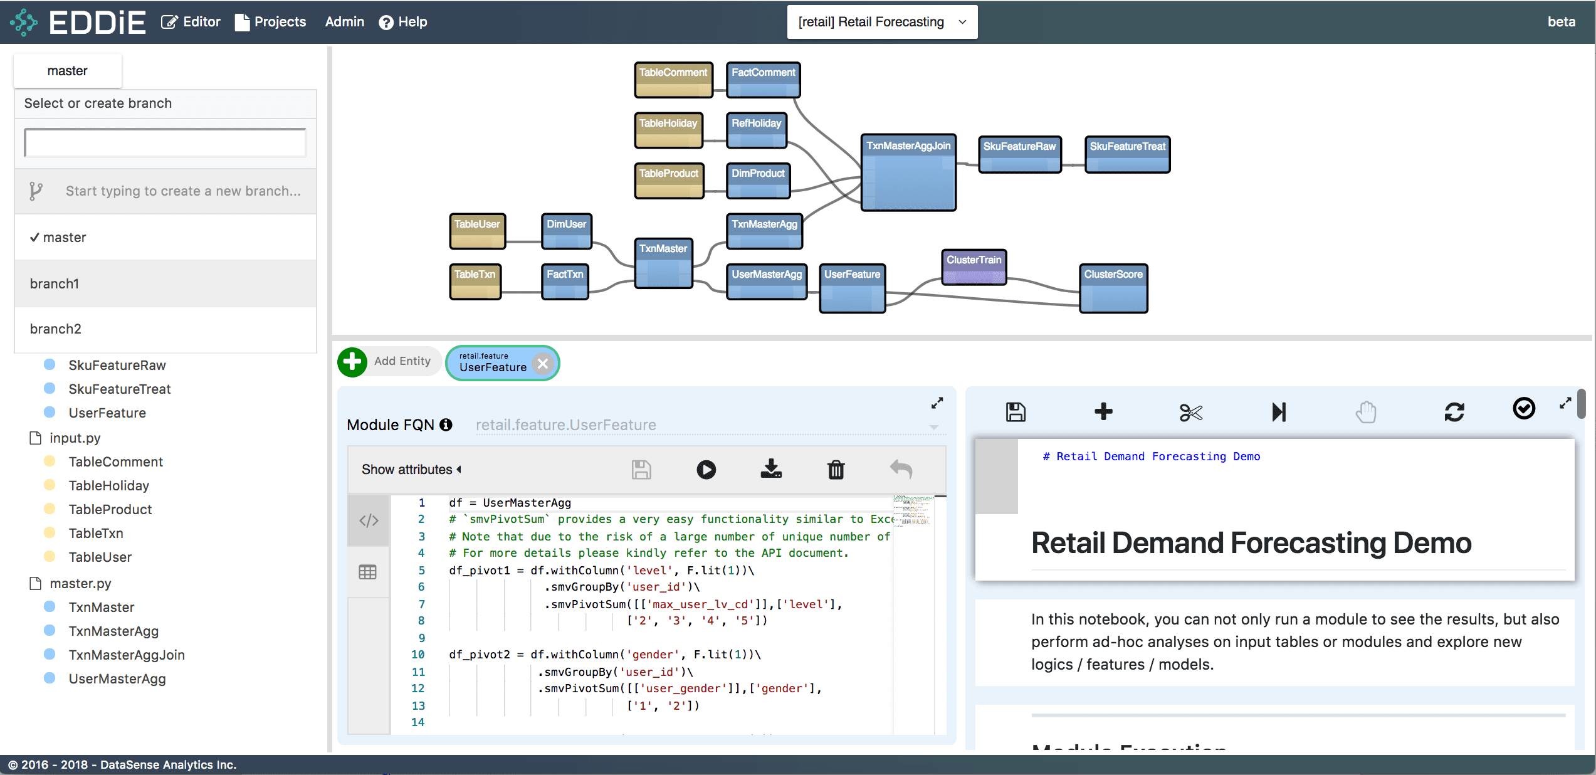
Task: Expand Show attributes panel
Action: 411,470
